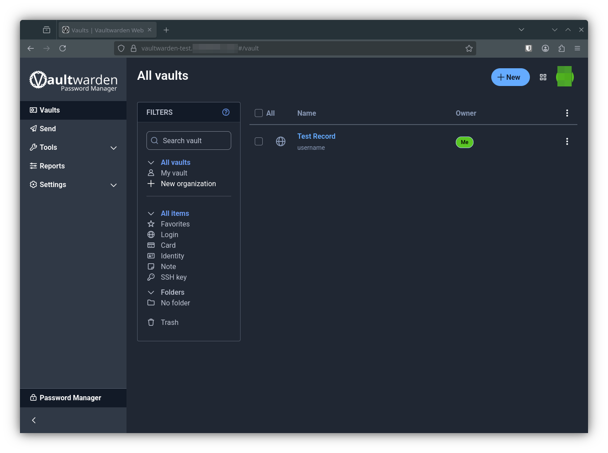Check the select All checkbox
This screenshot has width=608, height=453.
259,113
